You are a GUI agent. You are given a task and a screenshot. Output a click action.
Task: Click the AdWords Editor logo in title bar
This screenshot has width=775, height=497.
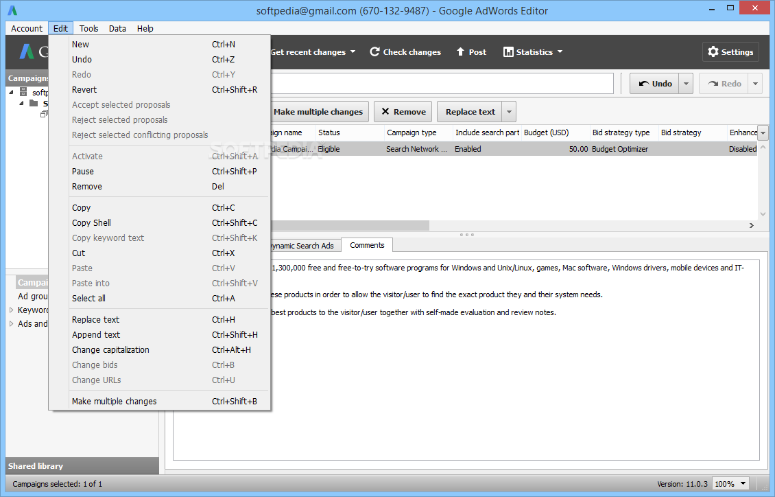[12, 10]
